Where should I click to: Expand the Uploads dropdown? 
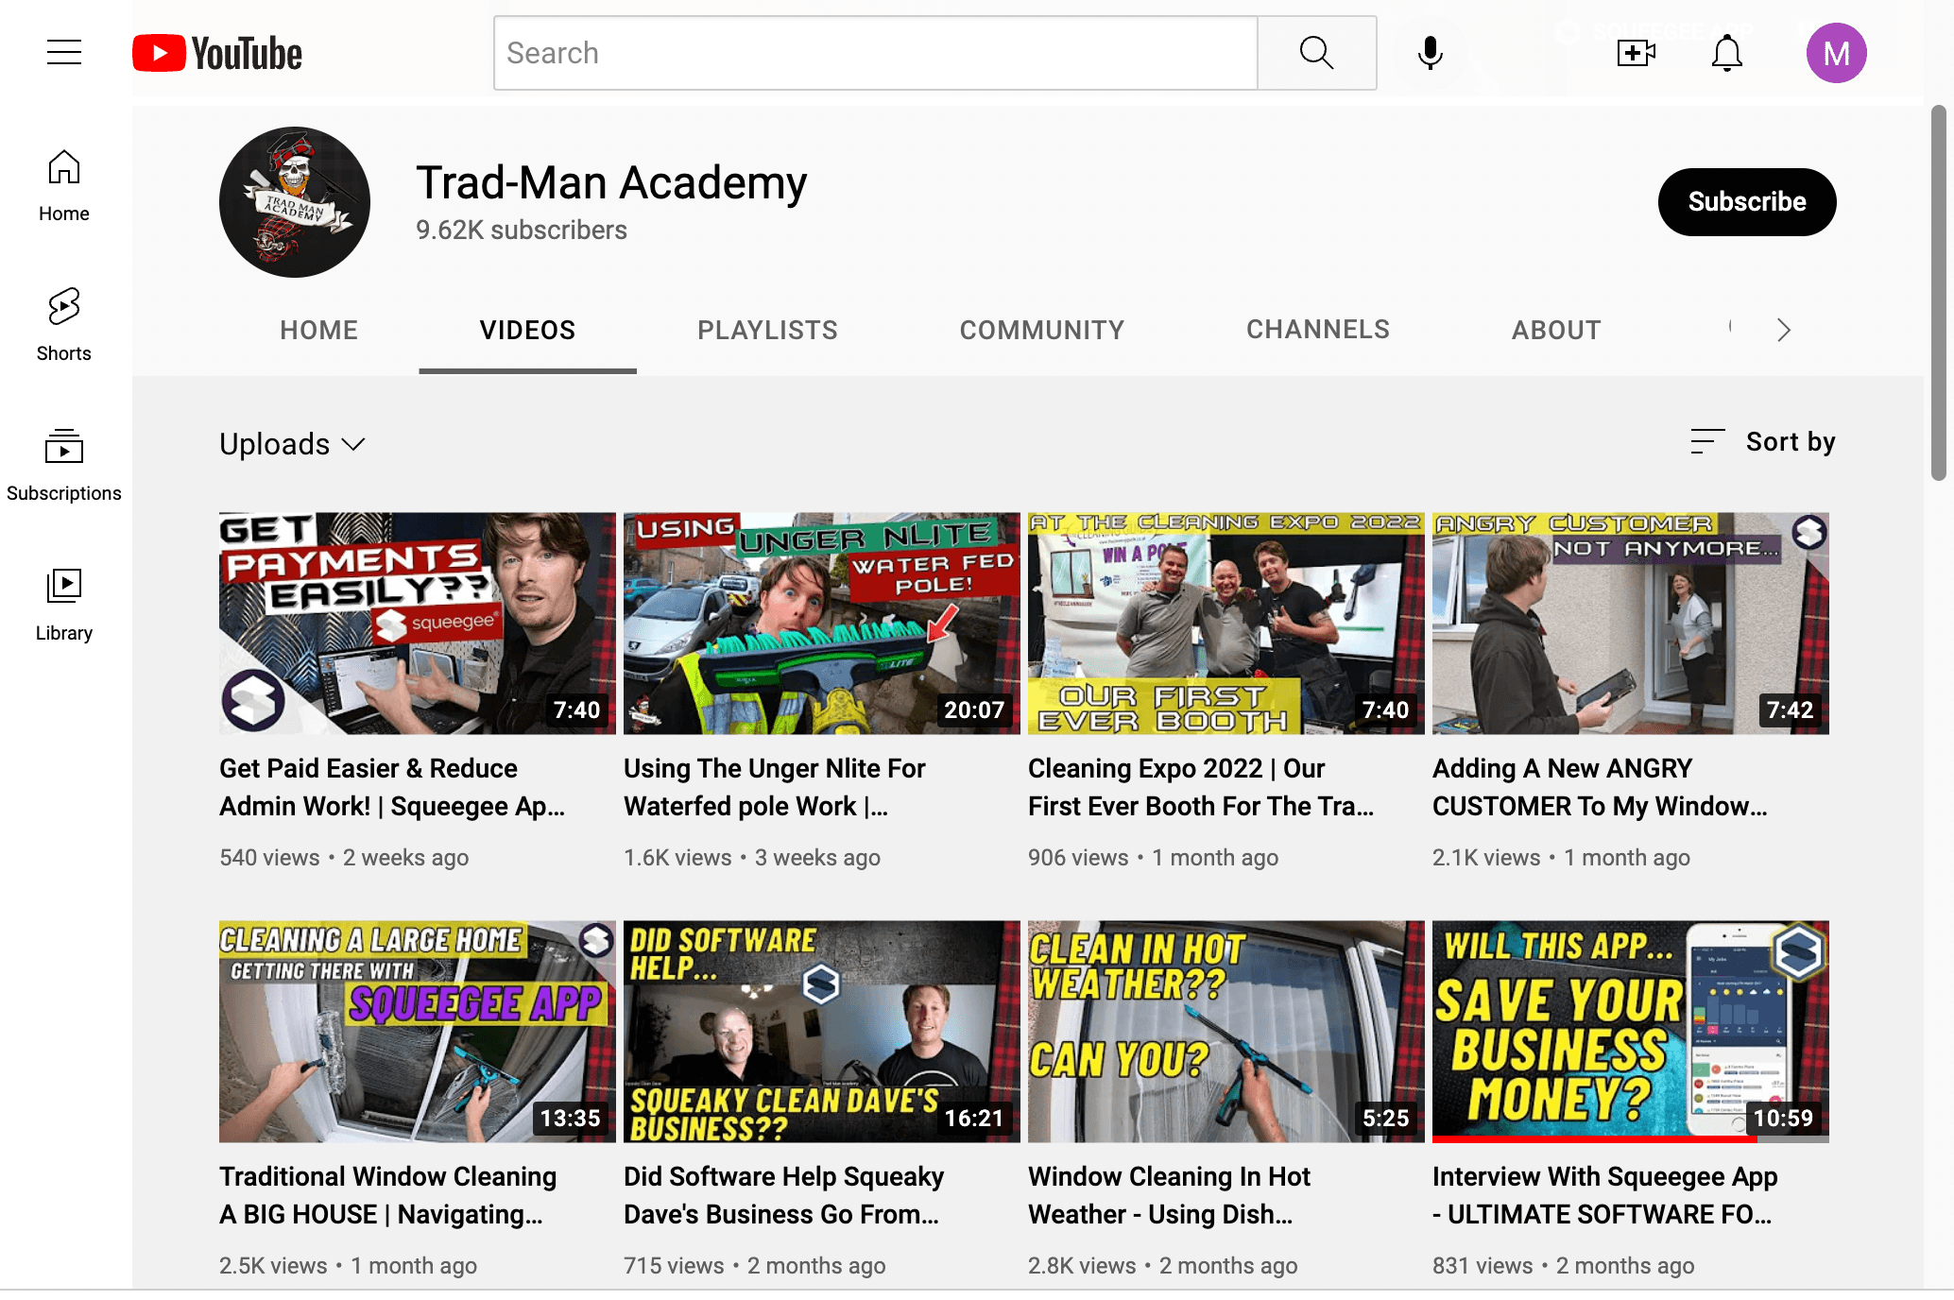(x=292, y=444)
